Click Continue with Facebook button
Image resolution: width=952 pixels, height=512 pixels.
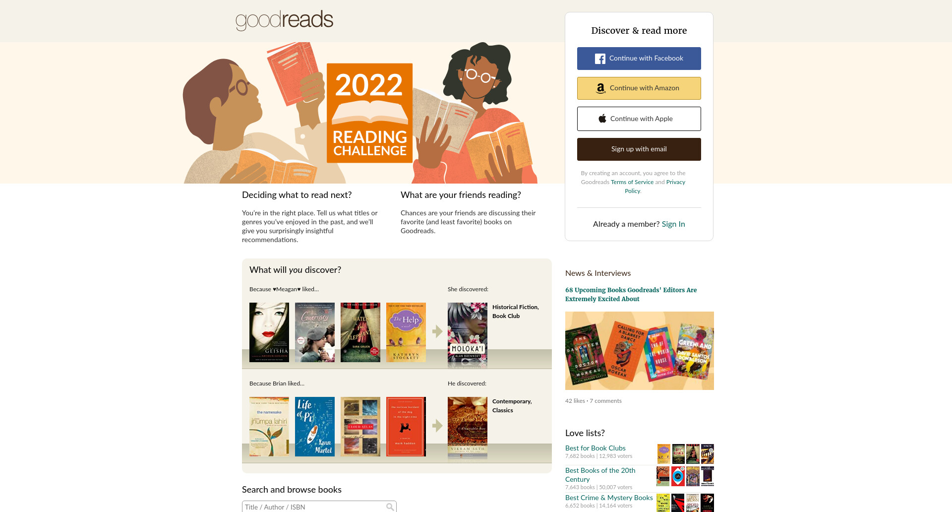639,59
